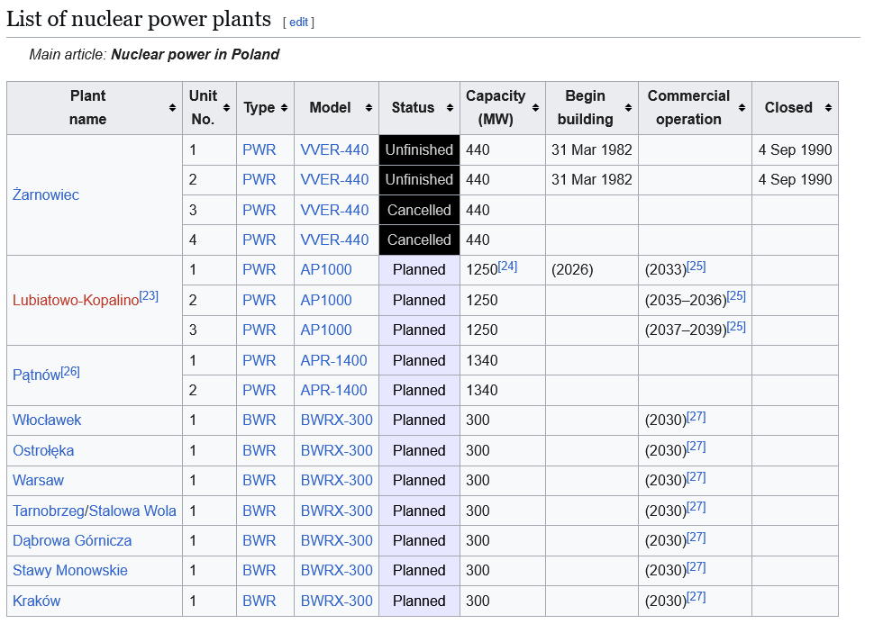Sort table by Capacity (MW) arrows
This screenshot has width=874, height=633.
pyautogui.click(x=535, y=107)
